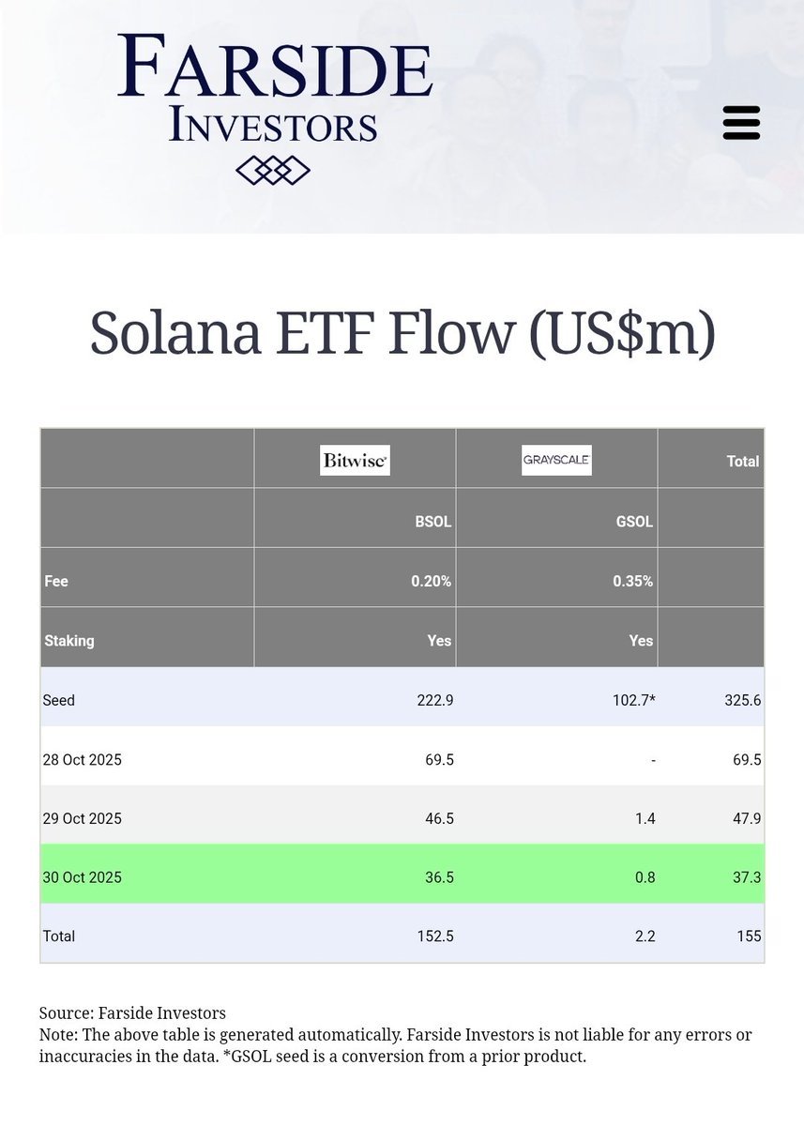This screenshot has width=804, height=1126.
Task: Open the hamburger navigation menu
Action: [741, 123]
